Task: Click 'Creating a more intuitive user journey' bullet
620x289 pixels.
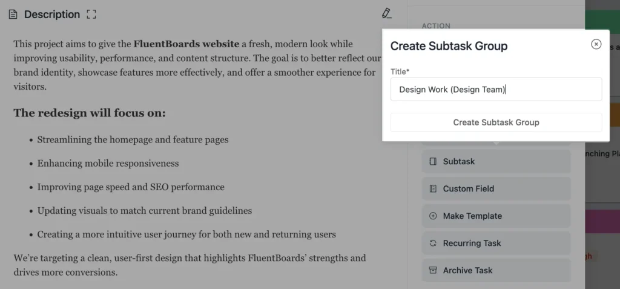Action: [186, 234]
